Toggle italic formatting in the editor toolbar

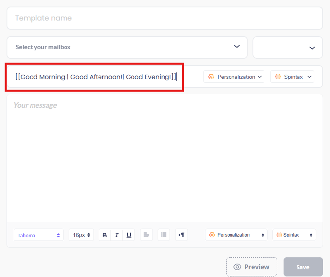pos(117,235)
